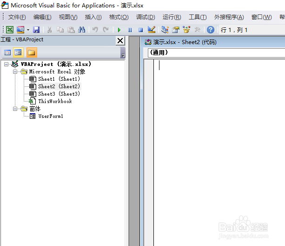Click the Paste clipboard icon
The width and height of the screenshot is (285, 246).
pyautogui.click(x=71, y=30)
